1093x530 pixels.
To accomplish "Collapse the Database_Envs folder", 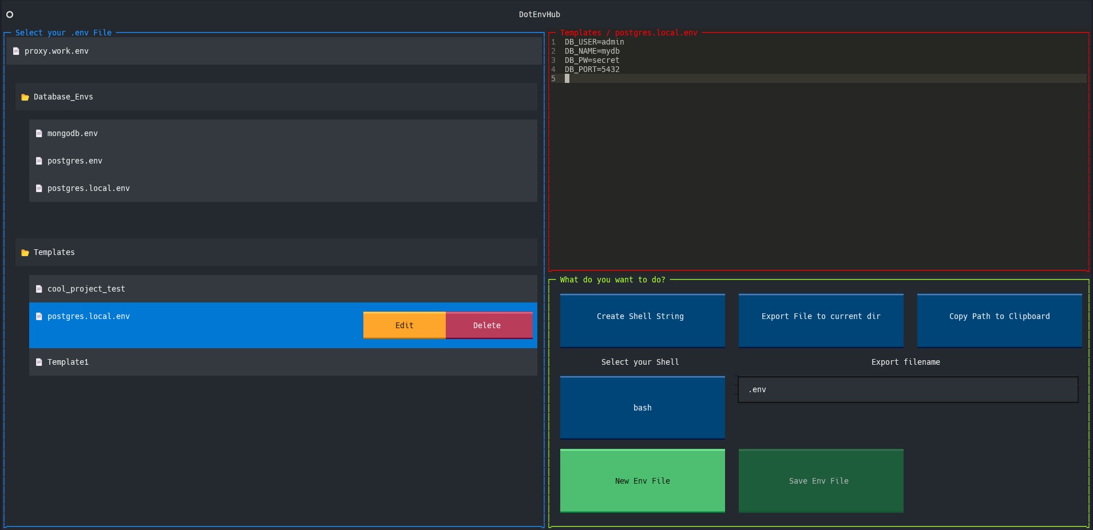I will pos(276,97).
